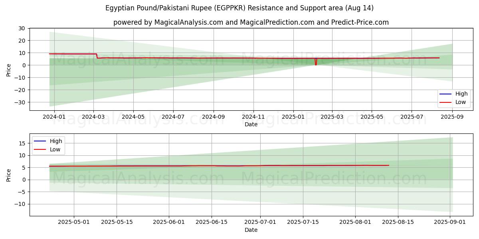479x239 pixels.
Task: Click the 2025-08-15 tick label
Action: coord(398,222)
